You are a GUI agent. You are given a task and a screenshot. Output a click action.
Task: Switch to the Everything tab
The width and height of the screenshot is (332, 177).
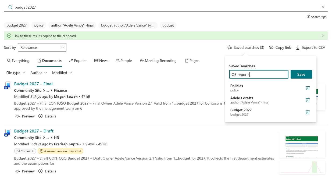pos(18,61)
